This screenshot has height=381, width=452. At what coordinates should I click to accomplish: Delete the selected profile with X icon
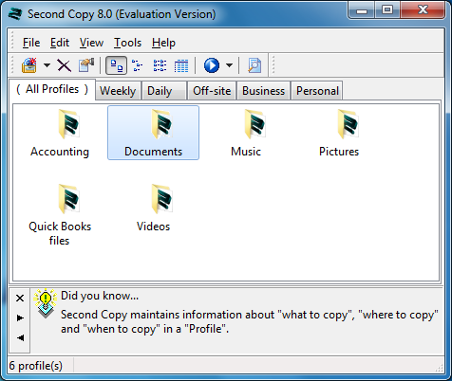[64, 65]
